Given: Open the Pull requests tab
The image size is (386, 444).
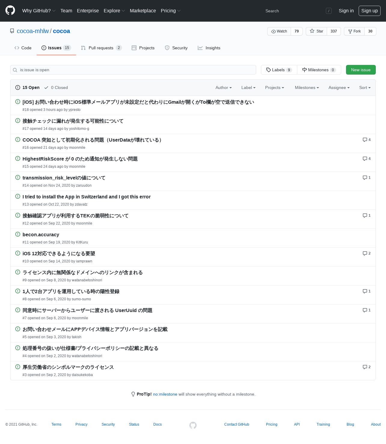Looking at the screenshot, I should coord(101,48).
